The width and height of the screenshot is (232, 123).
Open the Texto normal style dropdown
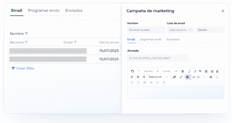(x=158, y=77)
